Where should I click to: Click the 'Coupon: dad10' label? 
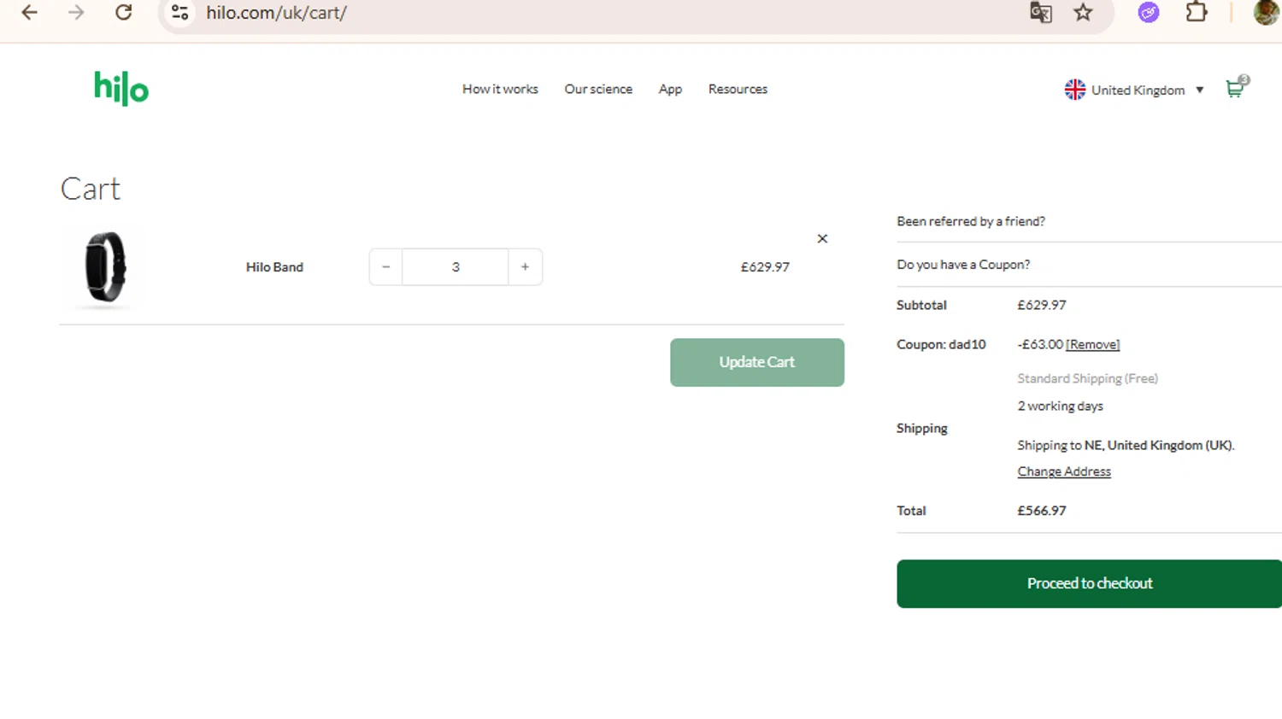[x=941, y=344]
